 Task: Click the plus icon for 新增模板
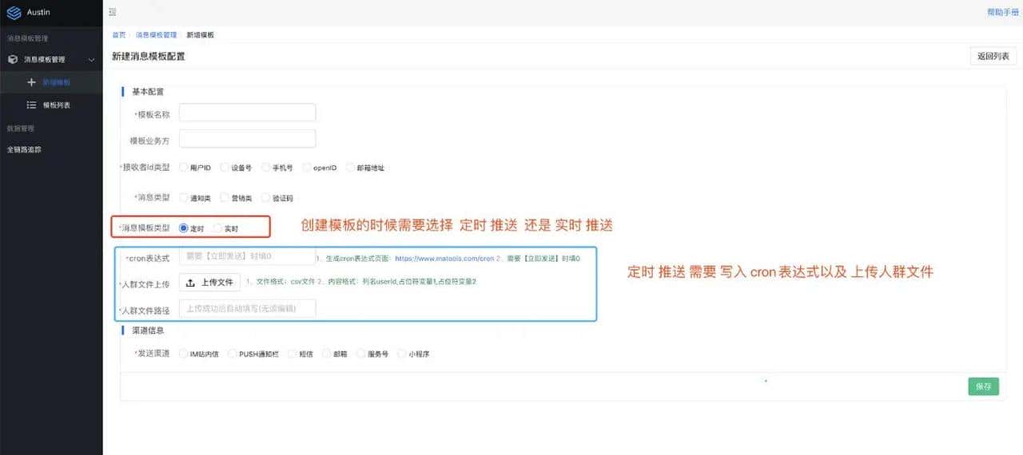[32, 82]
